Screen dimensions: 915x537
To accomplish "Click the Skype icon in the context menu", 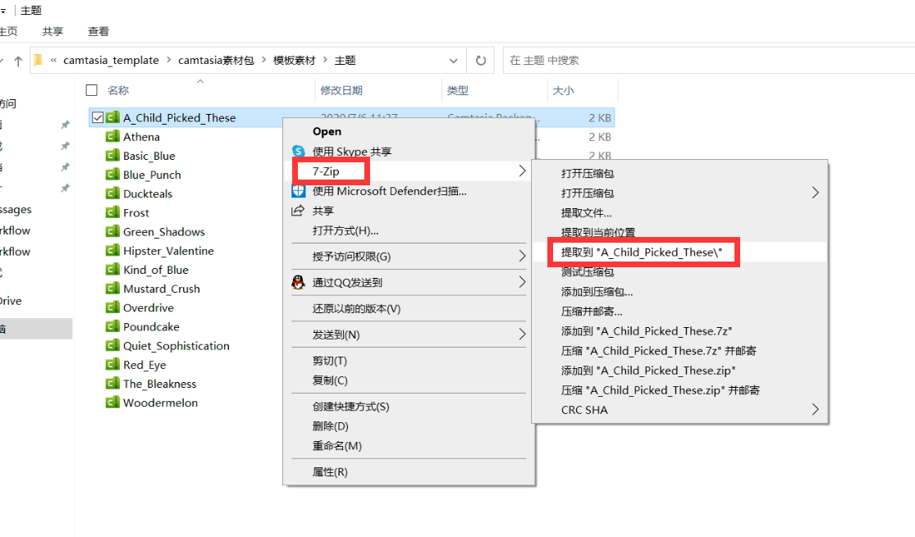I will tap(296, 152).
